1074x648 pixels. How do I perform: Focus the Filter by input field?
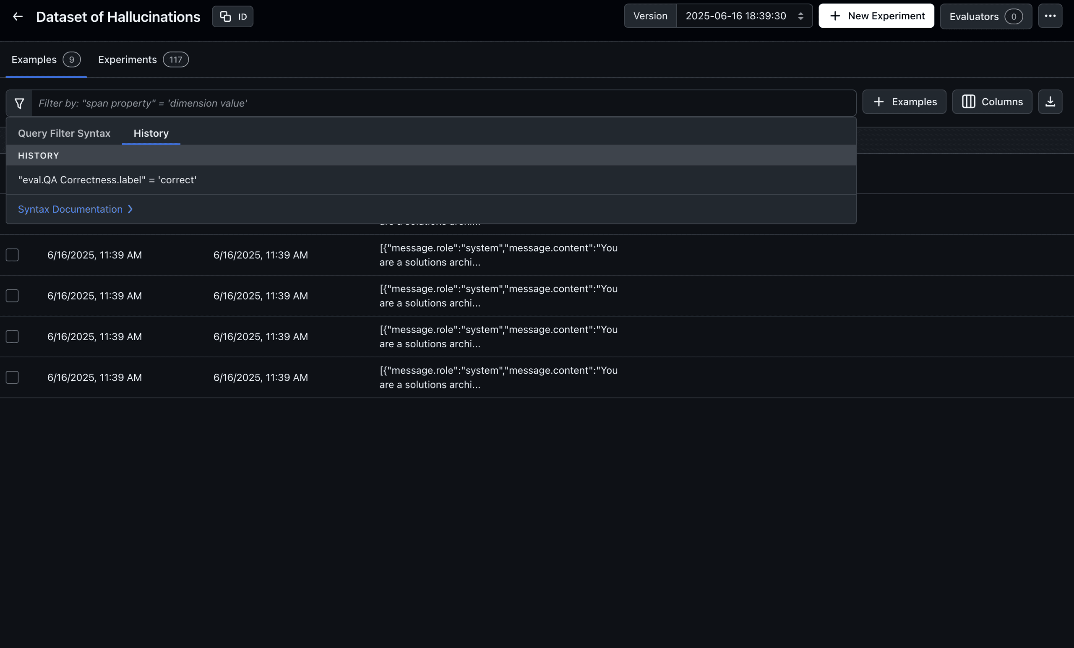click(x=444, y=103)
